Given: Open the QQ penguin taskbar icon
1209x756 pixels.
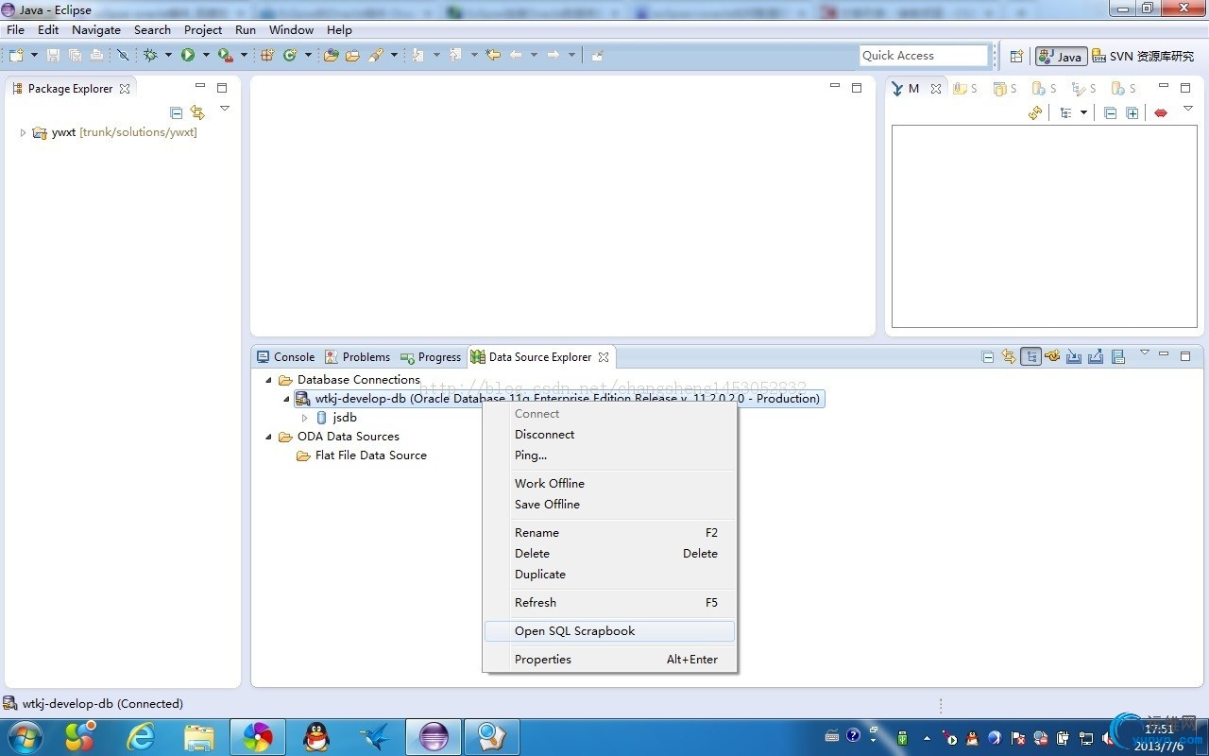Looking at the screenshot, I should [316, 737].
